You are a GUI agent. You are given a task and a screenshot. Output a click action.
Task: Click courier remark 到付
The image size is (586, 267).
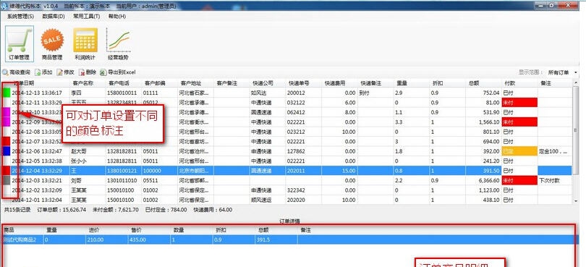[x=364, y=93]
